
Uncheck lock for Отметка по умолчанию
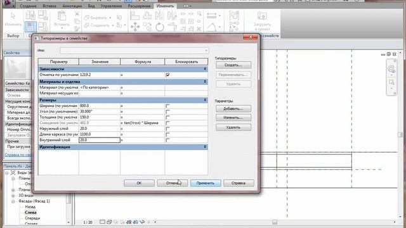(x=167, y=75)
